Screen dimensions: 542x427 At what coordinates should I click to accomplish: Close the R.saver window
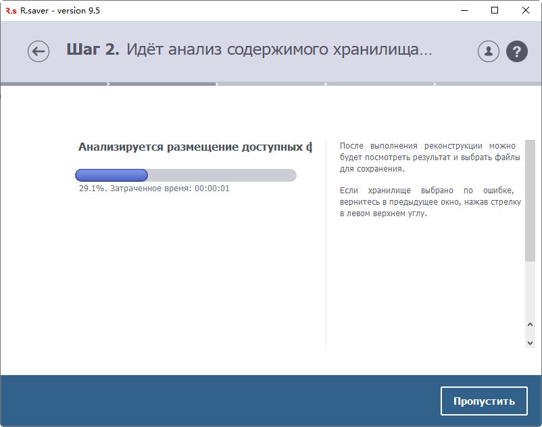(525, 10)
